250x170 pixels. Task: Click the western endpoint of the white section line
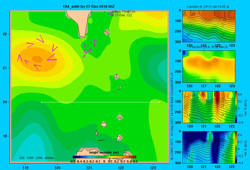(x=41, y=102)
